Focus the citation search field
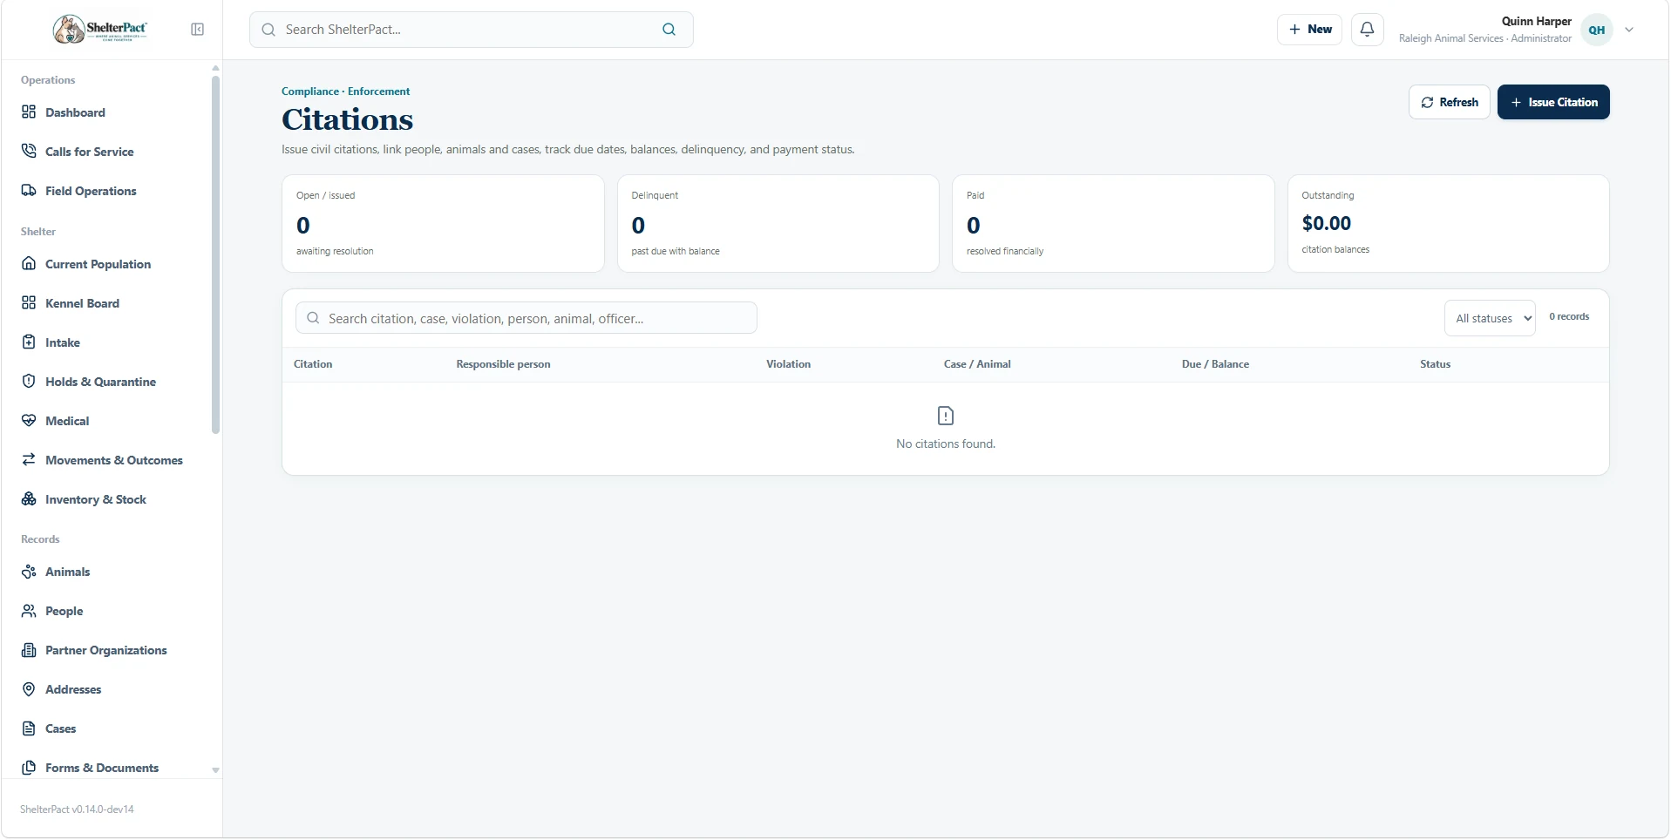The height and width of the screenshot is (840, 1671). click(526, 318)
